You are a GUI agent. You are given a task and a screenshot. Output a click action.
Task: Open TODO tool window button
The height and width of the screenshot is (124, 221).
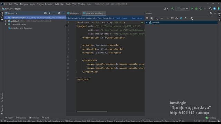9,118
